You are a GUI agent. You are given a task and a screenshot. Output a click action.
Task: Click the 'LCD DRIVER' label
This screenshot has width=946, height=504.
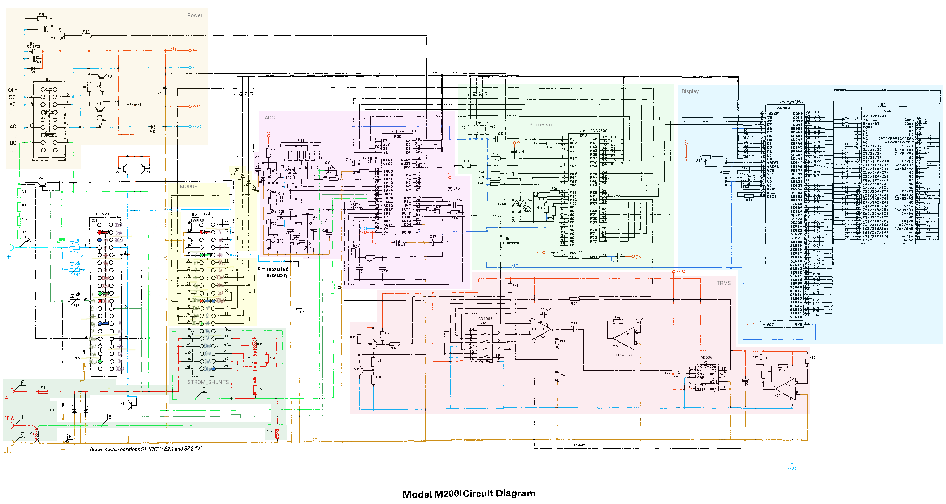tap(784, 108)
